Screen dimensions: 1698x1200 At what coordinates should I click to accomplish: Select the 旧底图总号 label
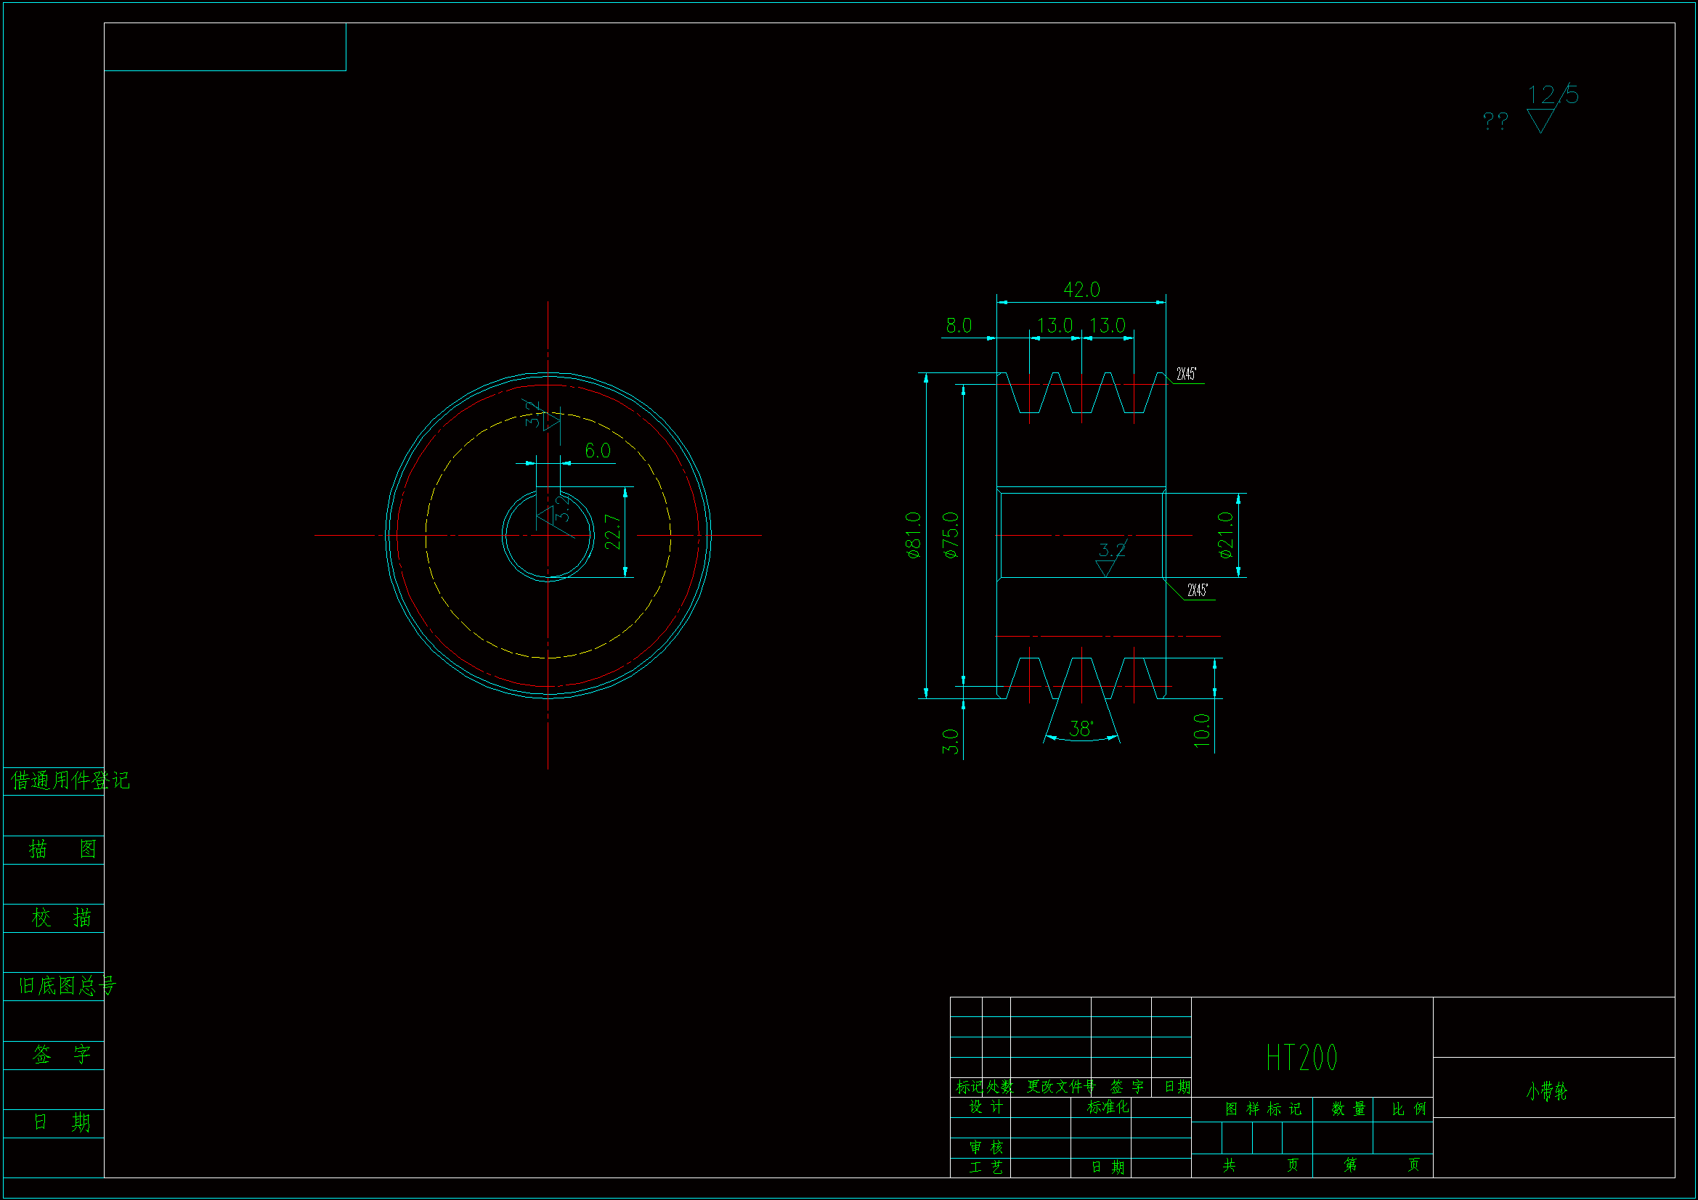point(67,986)
